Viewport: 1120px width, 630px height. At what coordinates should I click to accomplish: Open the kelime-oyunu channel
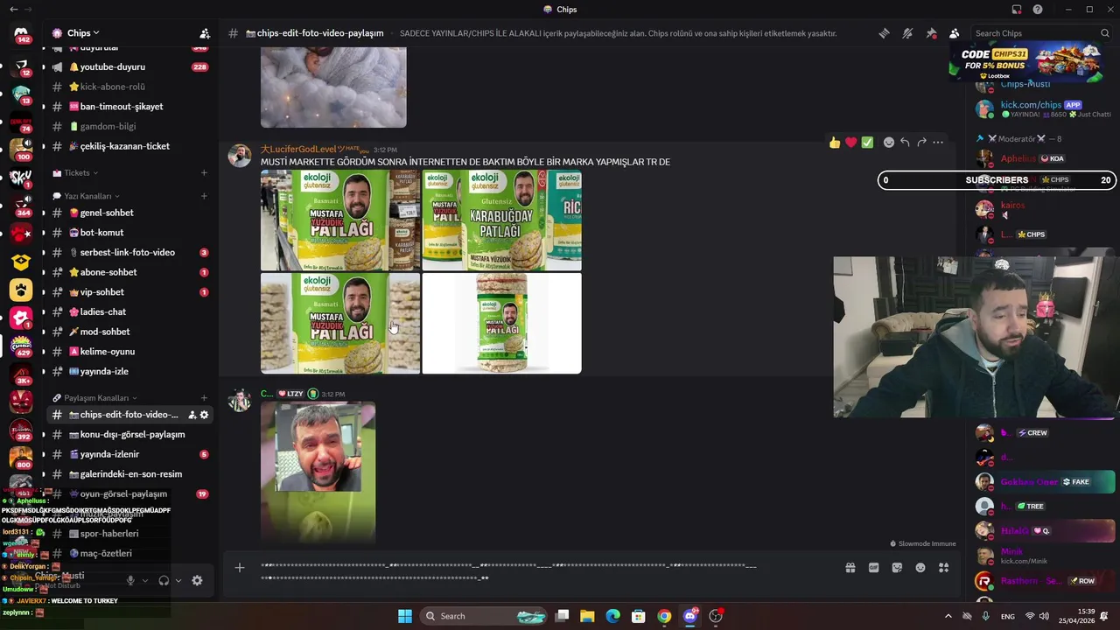[129, 352]
